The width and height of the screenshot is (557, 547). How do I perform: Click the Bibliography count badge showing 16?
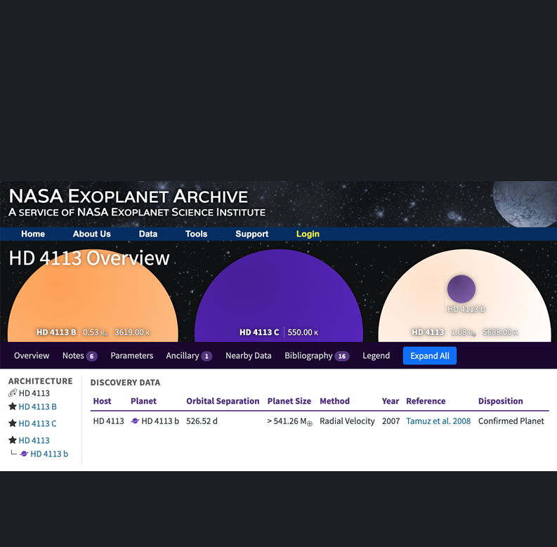342,356
